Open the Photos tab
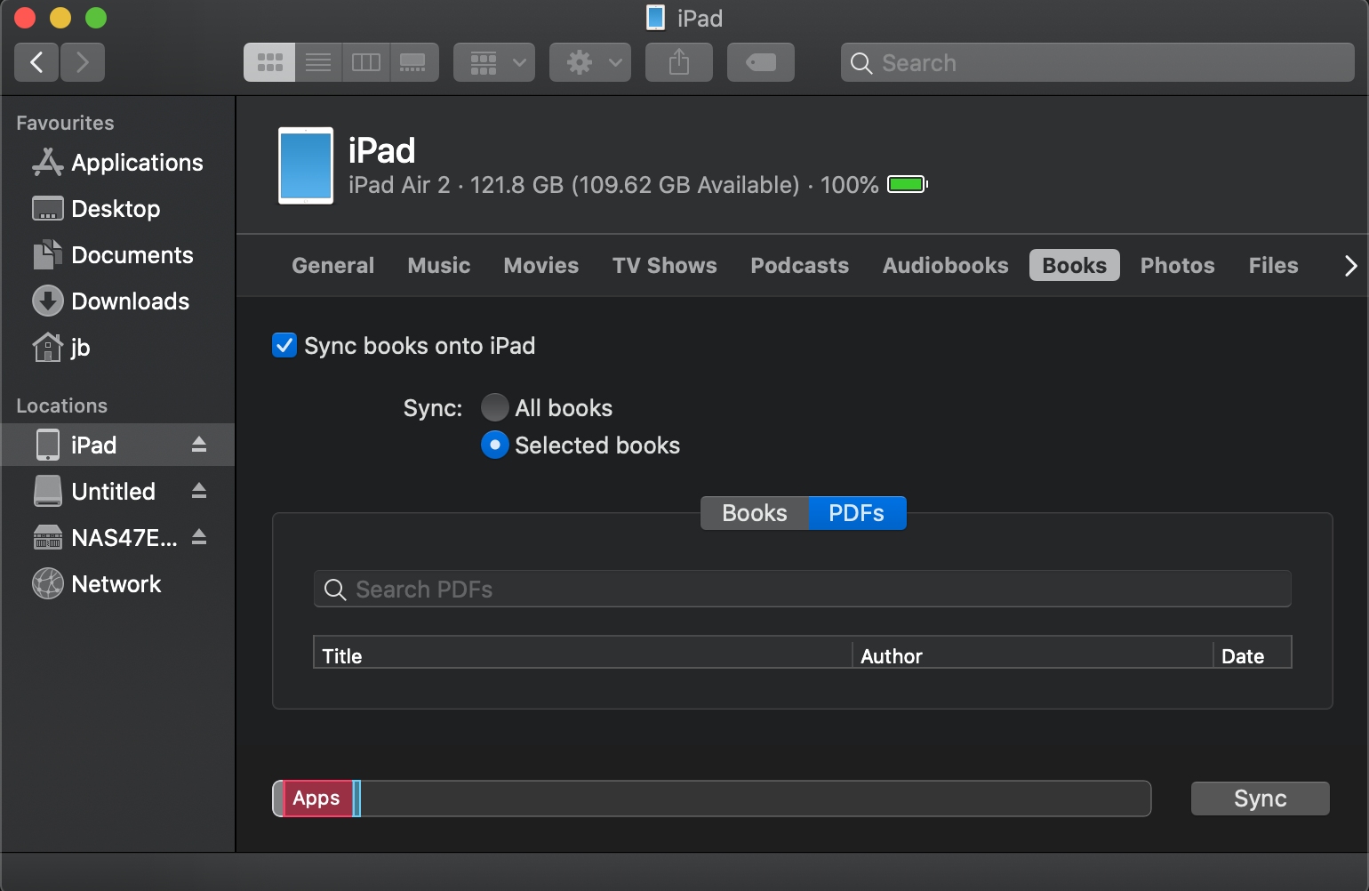Screen dimensions: 1369x891 (x=1178, y=265)
